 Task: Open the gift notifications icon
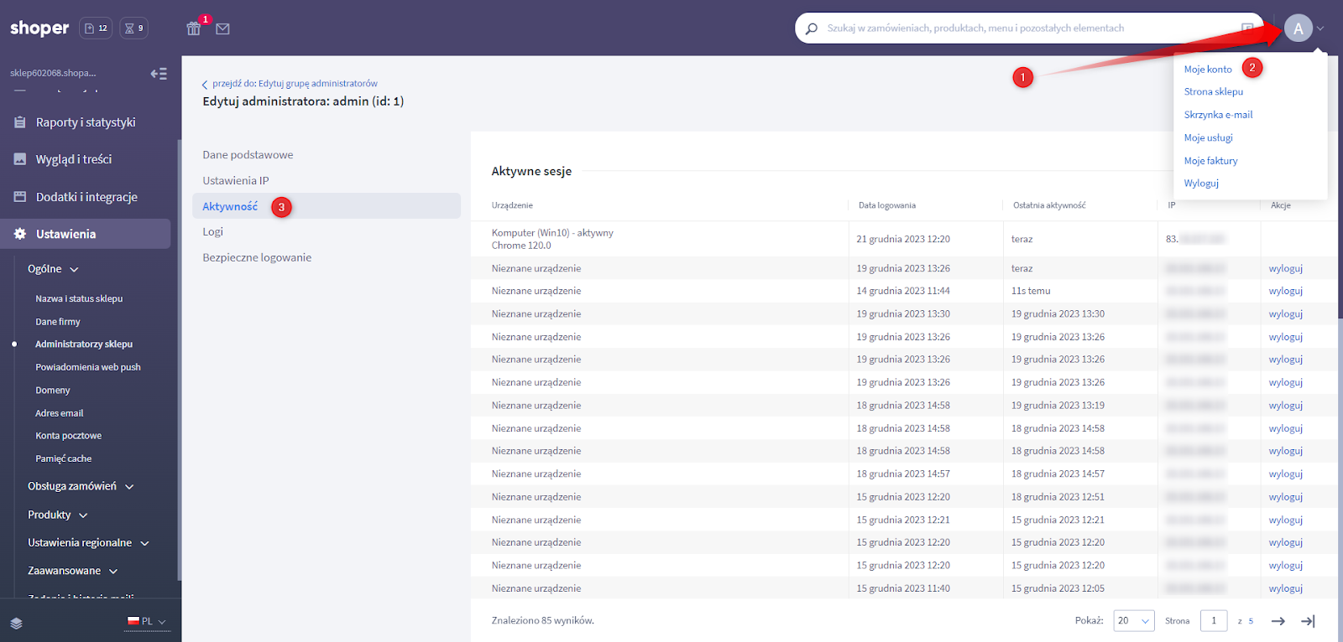tap(194, 28)
